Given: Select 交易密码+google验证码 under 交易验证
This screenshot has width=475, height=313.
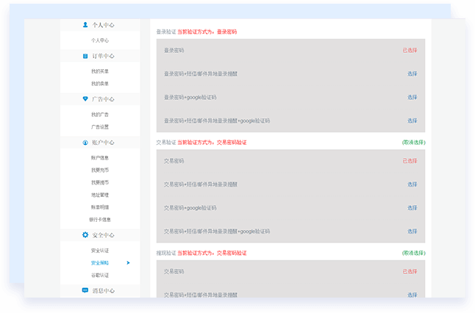Looking at the screenshot, I should pos(412,208).
